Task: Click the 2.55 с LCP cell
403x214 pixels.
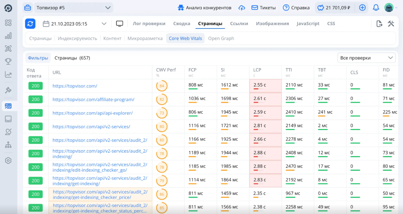Action: pos(265,86)
